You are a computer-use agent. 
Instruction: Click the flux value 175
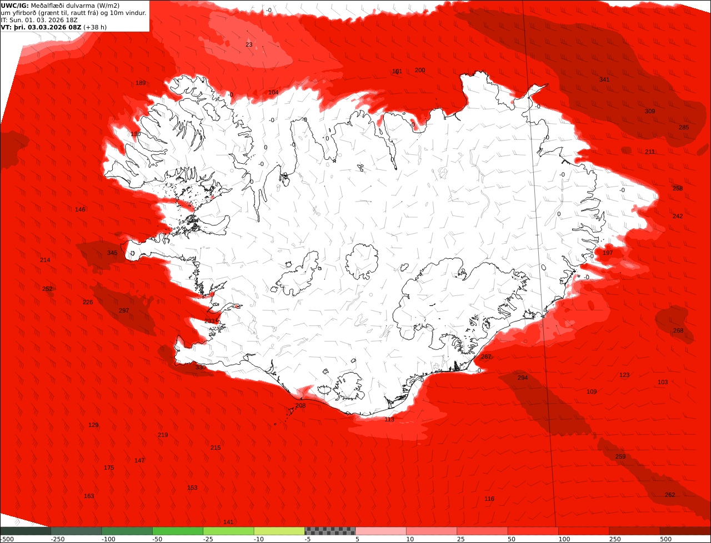pos(109,467)
